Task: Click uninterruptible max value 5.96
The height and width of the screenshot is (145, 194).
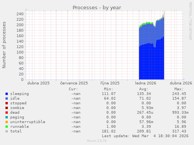Action: 182,122
